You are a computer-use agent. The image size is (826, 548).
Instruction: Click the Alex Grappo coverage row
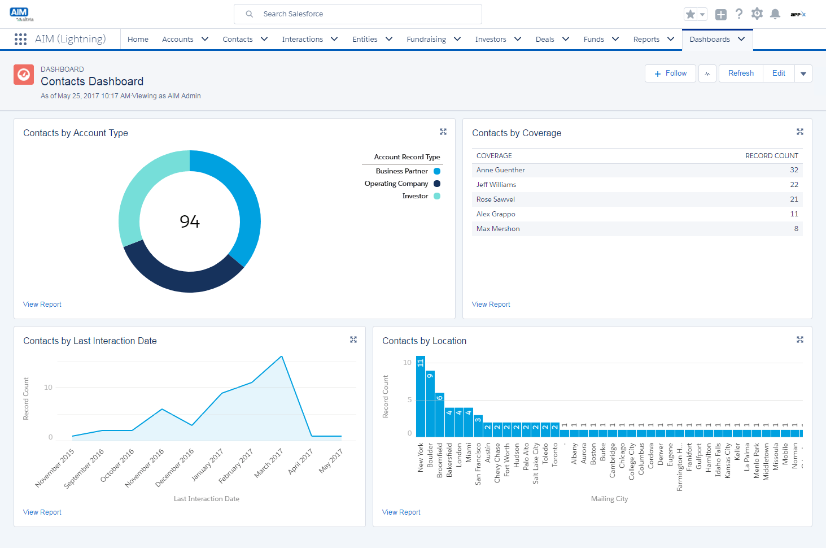coord(637,214)
